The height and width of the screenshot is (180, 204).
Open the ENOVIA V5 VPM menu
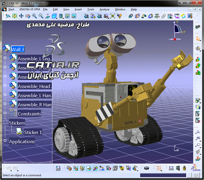(x=30, y=10)
